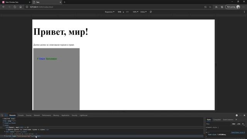The height and width of the screenshot is (139, 247).
Task: Open DevTools customize menu icon
Action: coord(240,115)
